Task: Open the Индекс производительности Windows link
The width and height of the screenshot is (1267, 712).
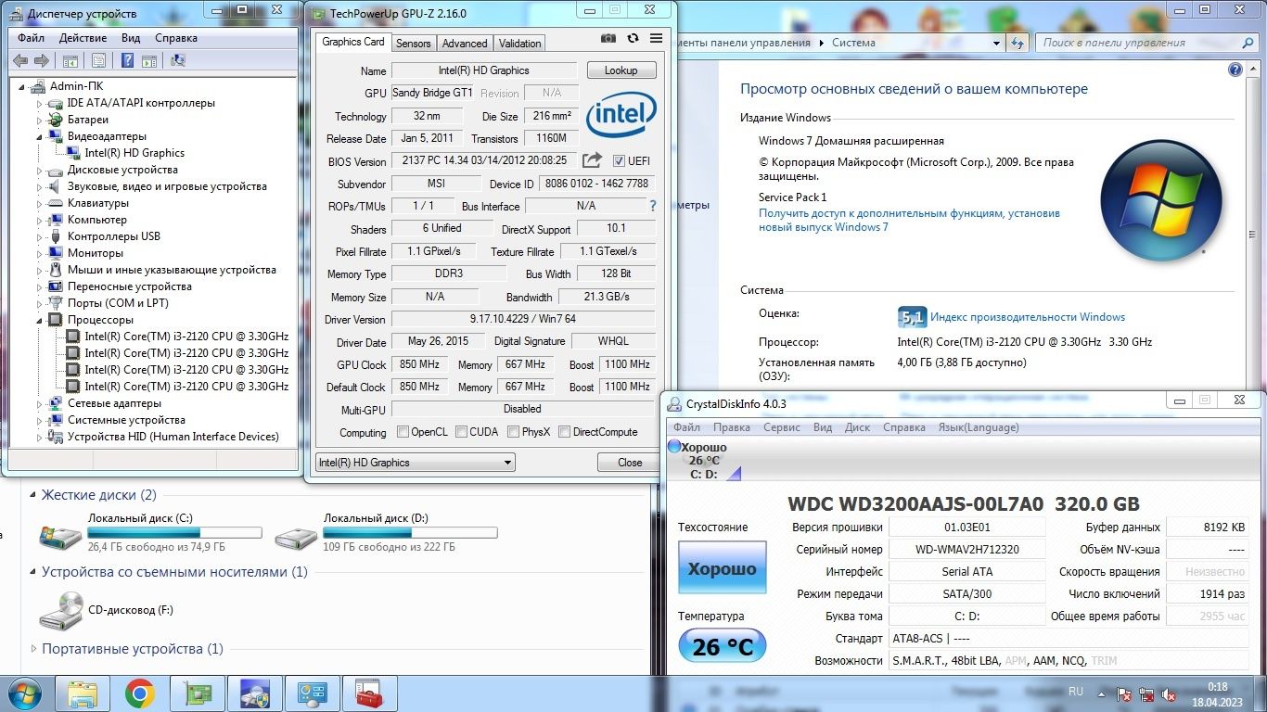Action: pyautogui.click(x=1028, y=317)
